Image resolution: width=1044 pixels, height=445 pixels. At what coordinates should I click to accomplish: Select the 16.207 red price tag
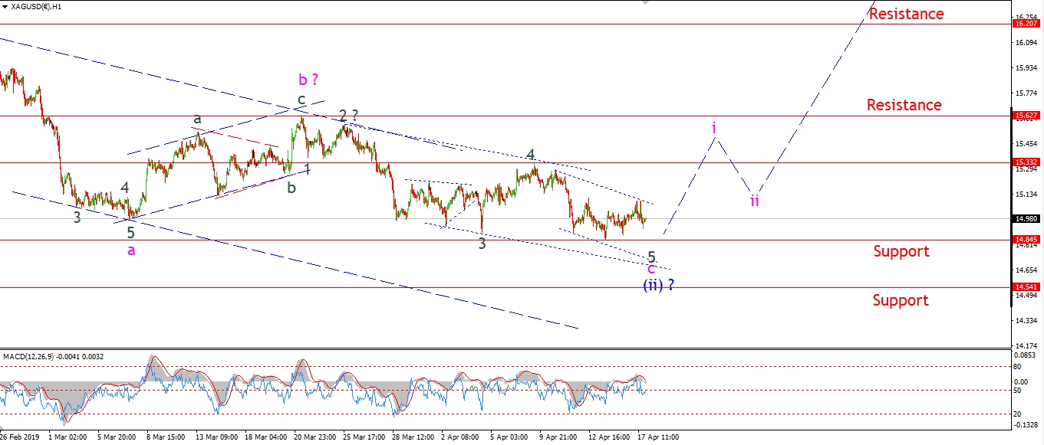coord(1026,24)
